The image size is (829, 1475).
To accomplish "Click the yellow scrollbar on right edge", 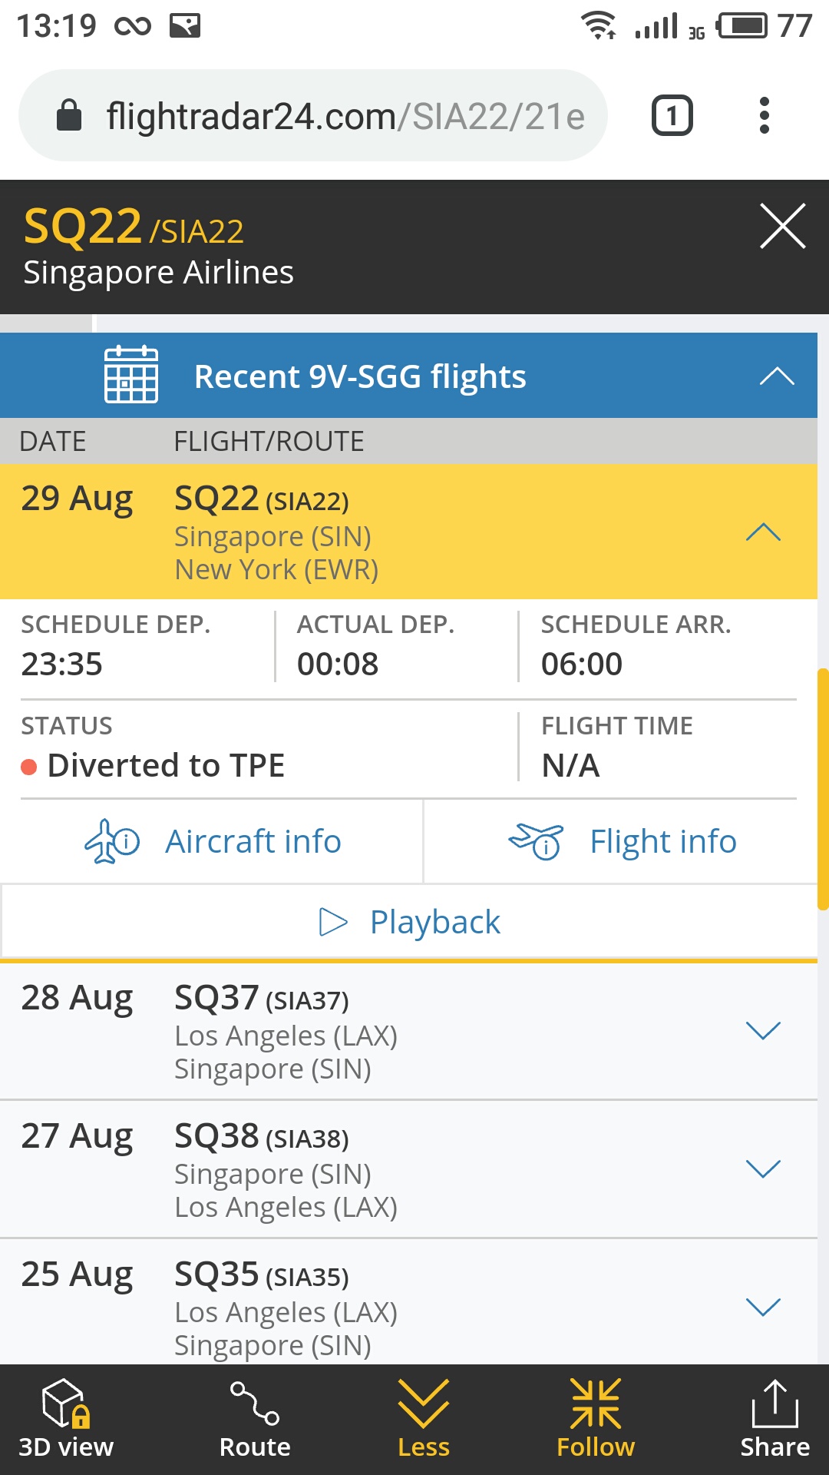I will (823, 789).
